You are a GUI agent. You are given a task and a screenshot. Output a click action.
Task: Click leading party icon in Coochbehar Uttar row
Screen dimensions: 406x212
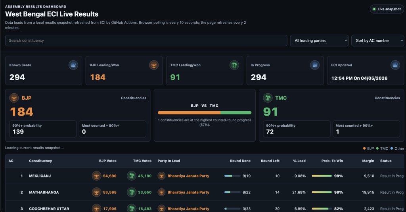[162, 208]
